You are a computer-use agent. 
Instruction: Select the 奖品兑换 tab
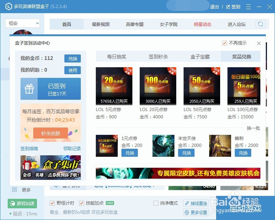pos(241,56)
